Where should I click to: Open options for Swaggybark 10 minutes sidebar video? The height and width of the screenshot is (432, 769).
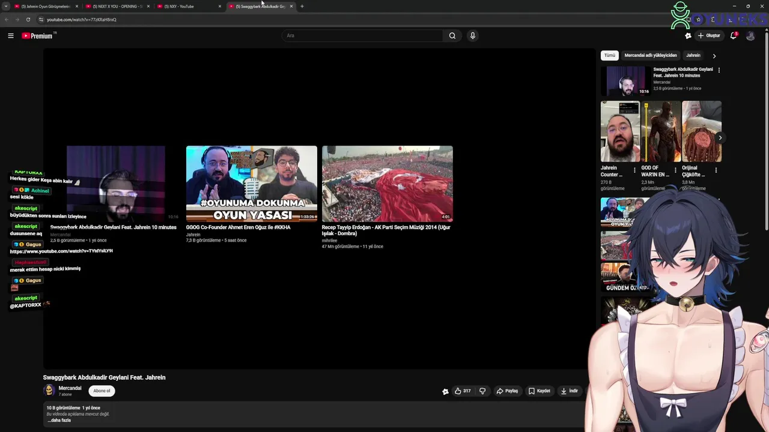[719, 70]
